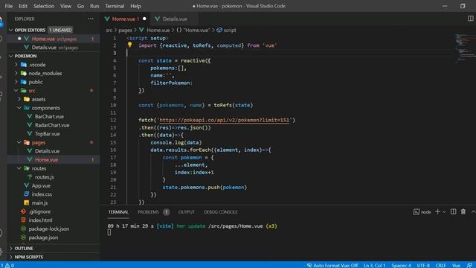Open the View menu
Screen dimensions: 476x268
click(65, 6)
